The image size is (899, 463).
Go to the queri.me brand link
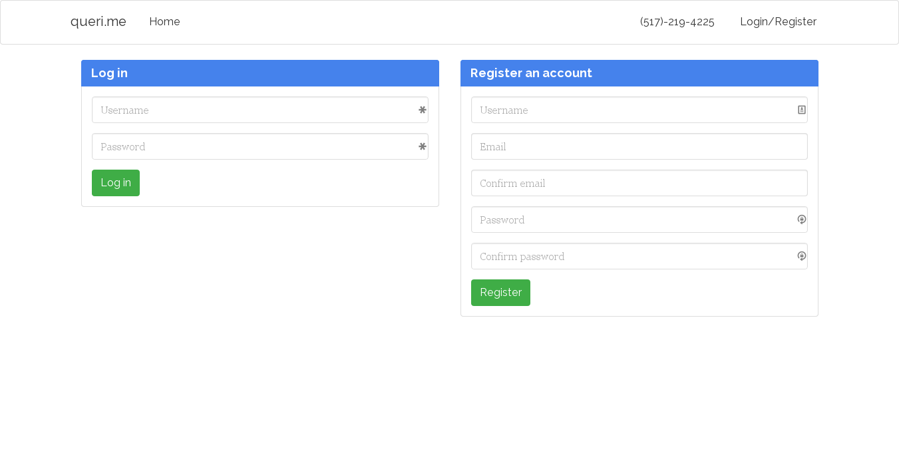[x=98, y=22]
